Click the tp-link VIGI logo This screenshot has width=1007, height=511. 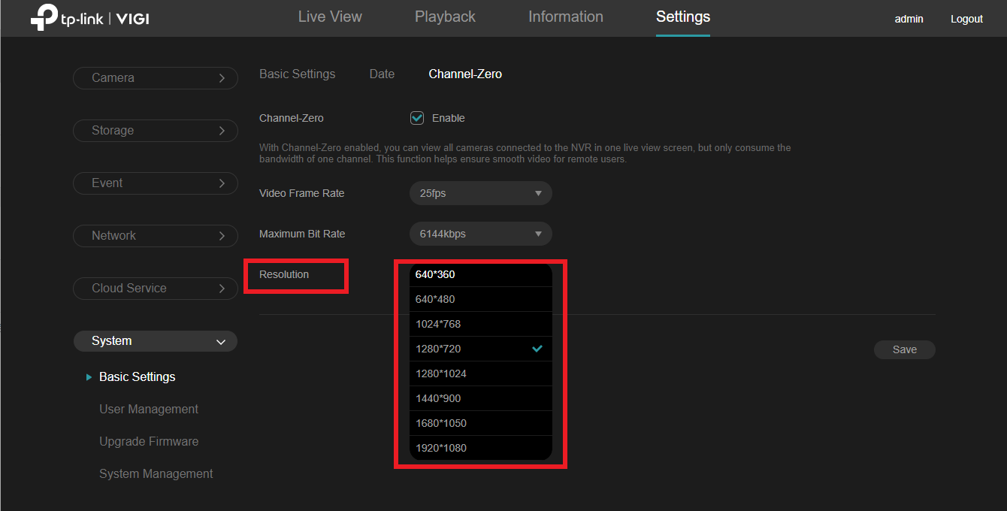click(89, 18)
